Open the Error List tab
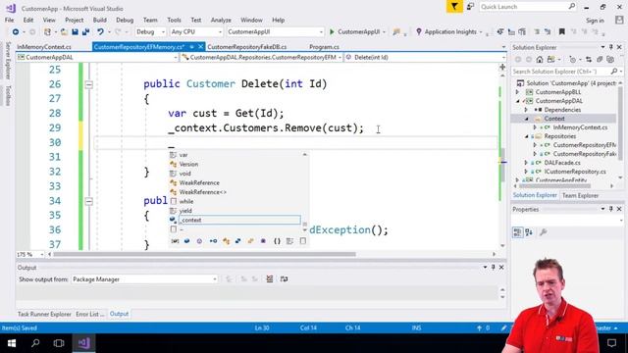Screen dimensions: 628x353 coord(89,314)
